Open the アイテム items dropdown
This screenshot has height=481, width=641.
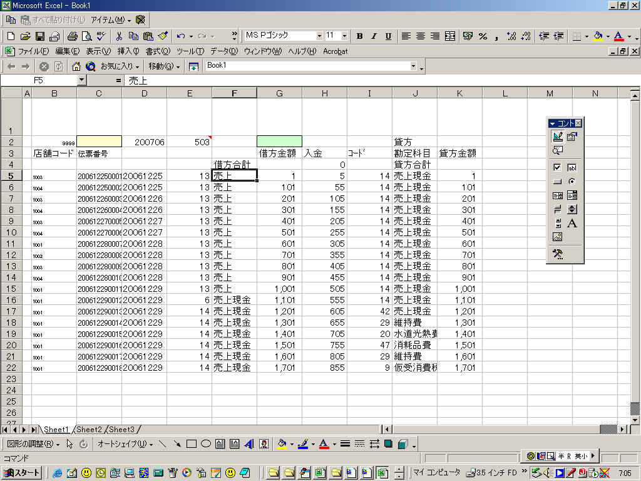[110, 19]
